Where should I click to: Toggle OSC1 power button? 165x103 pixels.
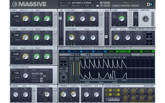[x=11, y=10]
